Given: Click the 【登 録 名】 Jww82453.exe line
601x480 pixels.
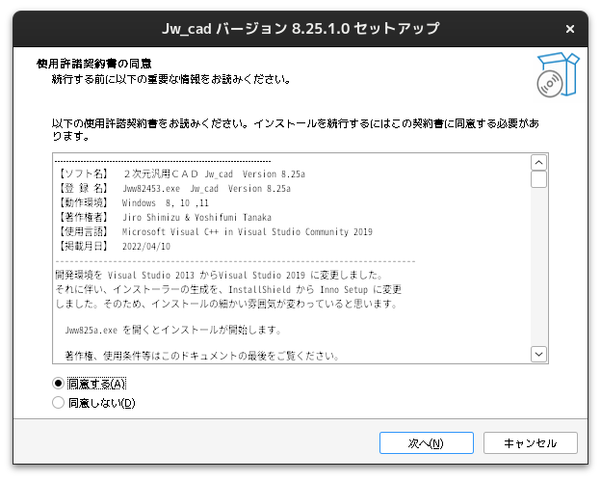Looking at the screenshot, I should [x=173, y=188].
